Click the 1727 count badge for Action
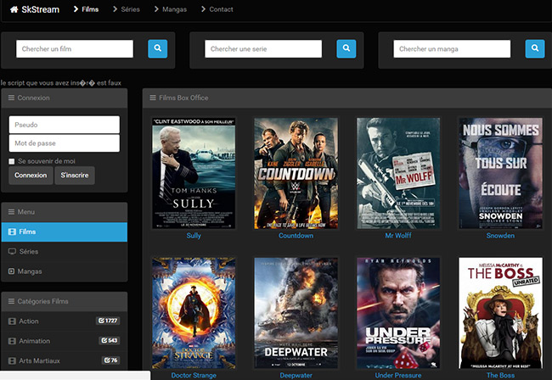552x380 pixels. [108, 321]
